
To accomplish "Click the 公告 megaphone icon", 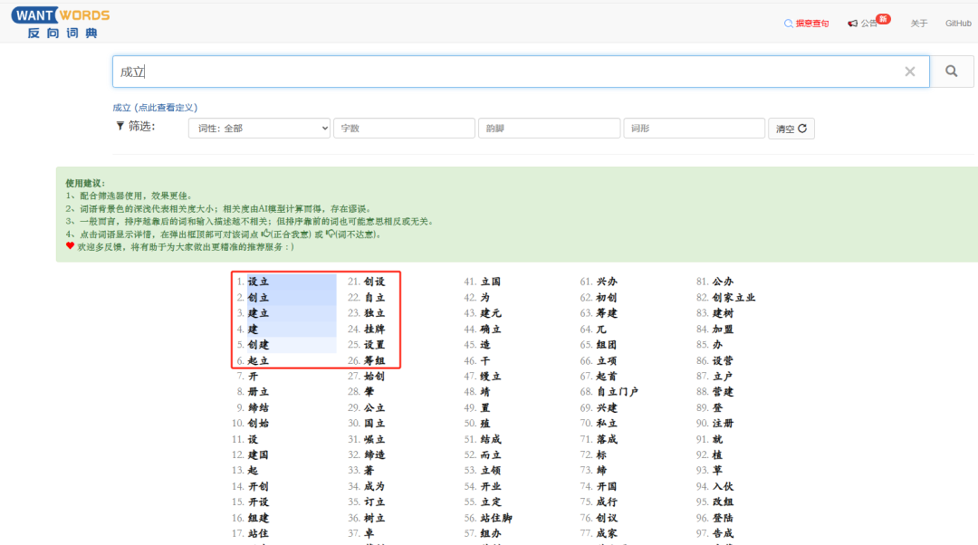I will tap(852, 24).
